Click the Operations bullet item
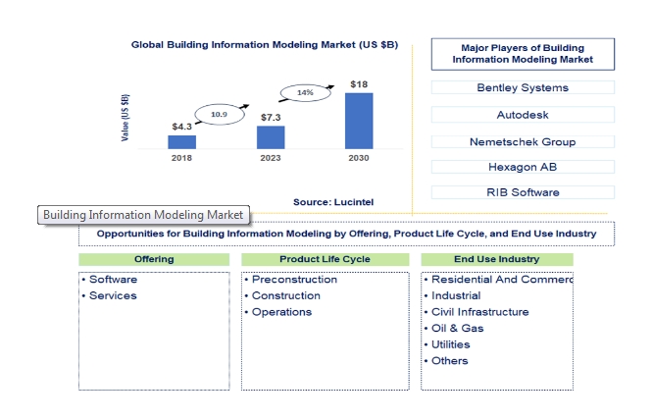 (x=277, y=312)
